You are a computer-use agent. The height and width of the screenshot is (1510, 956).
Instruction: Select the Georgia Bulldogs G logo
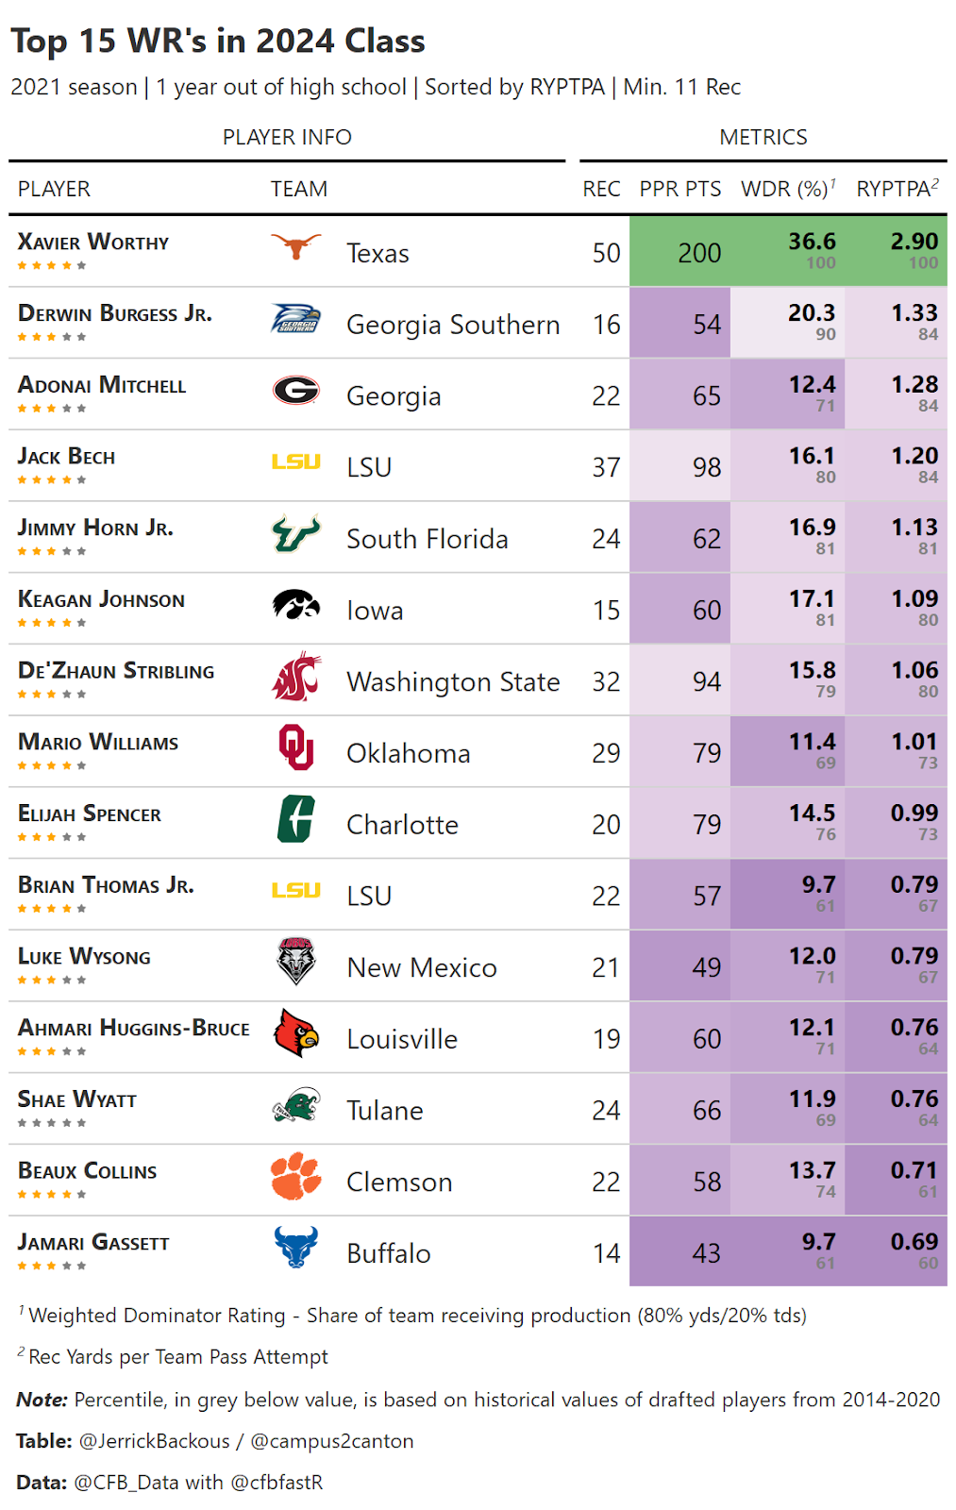pos(296,390)
